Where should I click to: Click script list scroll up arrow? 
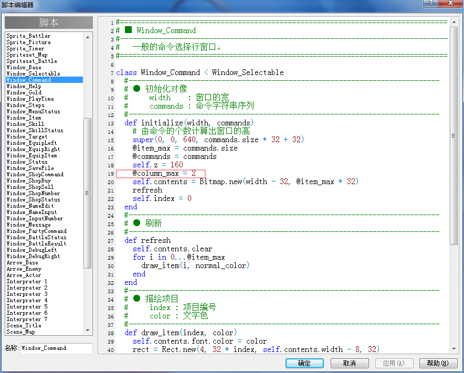88,37
